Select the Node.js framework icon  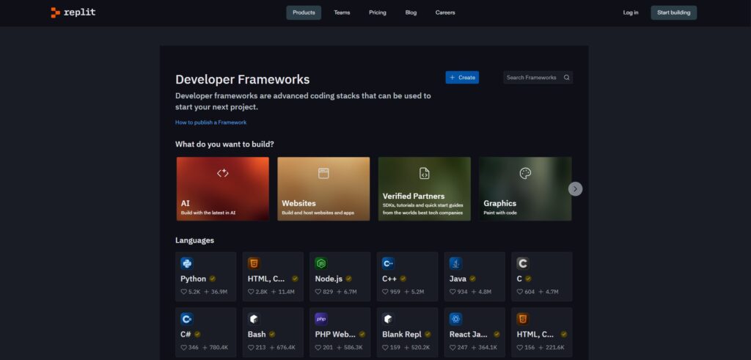pyautogui.click(x=320, y=263)
